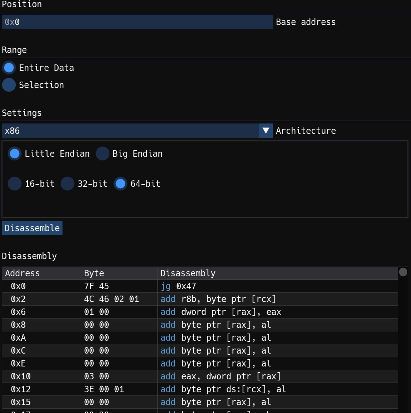This screenshot has width=411, height=413.
Task: Click 'add r8b, byte ptr [rcx]' instruction
Action: coord(218,299)
